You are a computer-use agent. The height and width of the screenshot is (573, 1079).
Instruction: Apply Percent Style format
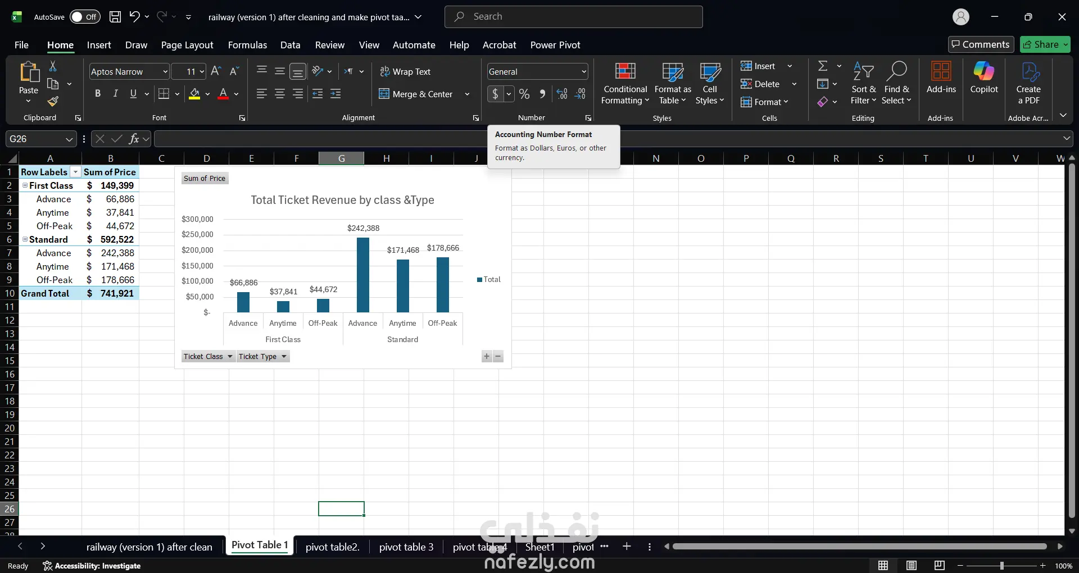pyautogui.click(x=524, y=94)
